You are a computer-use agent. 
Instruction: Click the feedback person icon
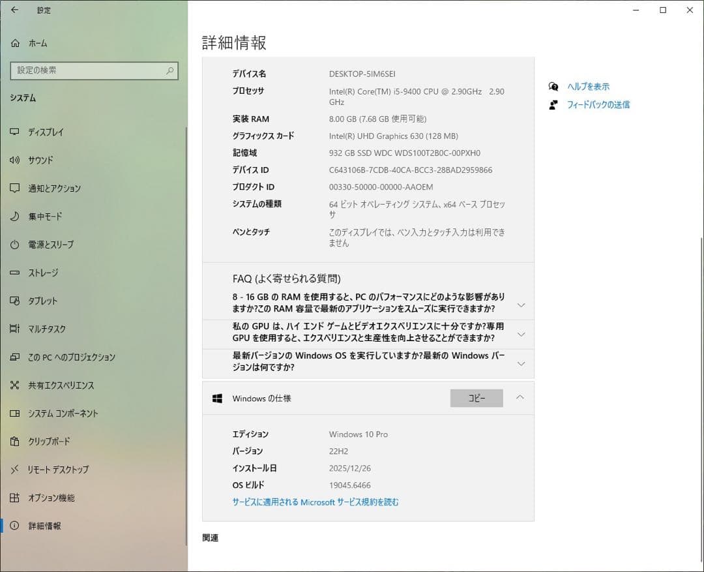click(553, 105)
